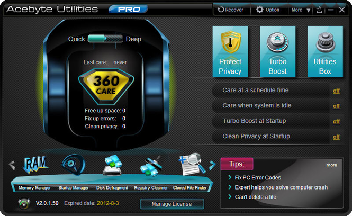Close the Acebyte Utilities window
The height and width of the screenshot is (216, 352).
342,10
